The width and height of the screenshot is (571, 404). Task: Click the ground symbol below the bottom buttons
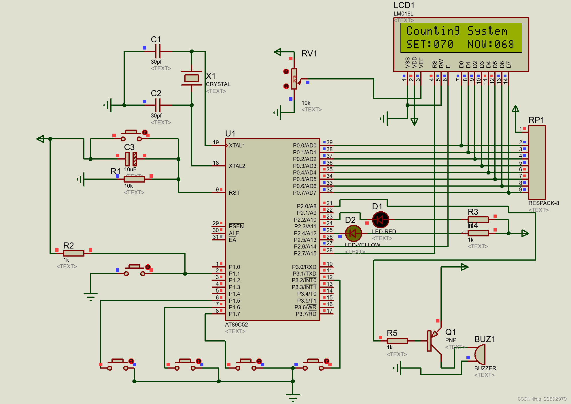(293, 398)
